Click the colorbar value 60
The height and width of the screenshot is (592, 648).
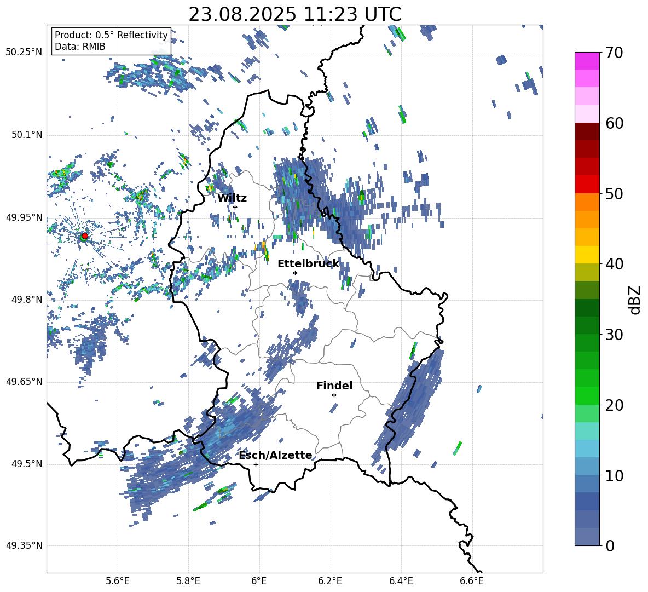coord(615,123)
